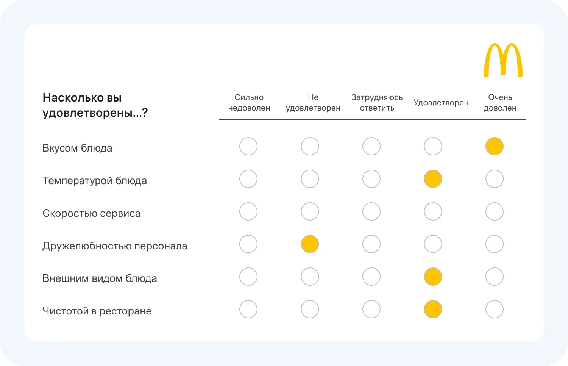The height and width of the screenshot is (366, 568).
Task: Rate Скоростью сервиса as 'Удовлетворен'
Action: coord(433,211)
